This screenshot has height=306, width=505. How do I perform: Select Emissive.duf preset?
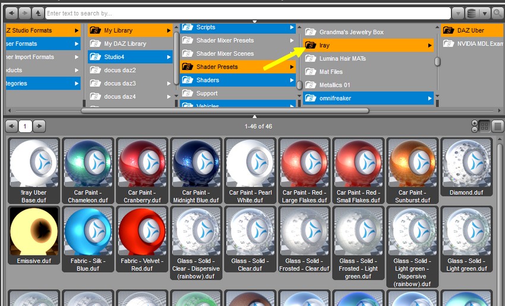34,235
